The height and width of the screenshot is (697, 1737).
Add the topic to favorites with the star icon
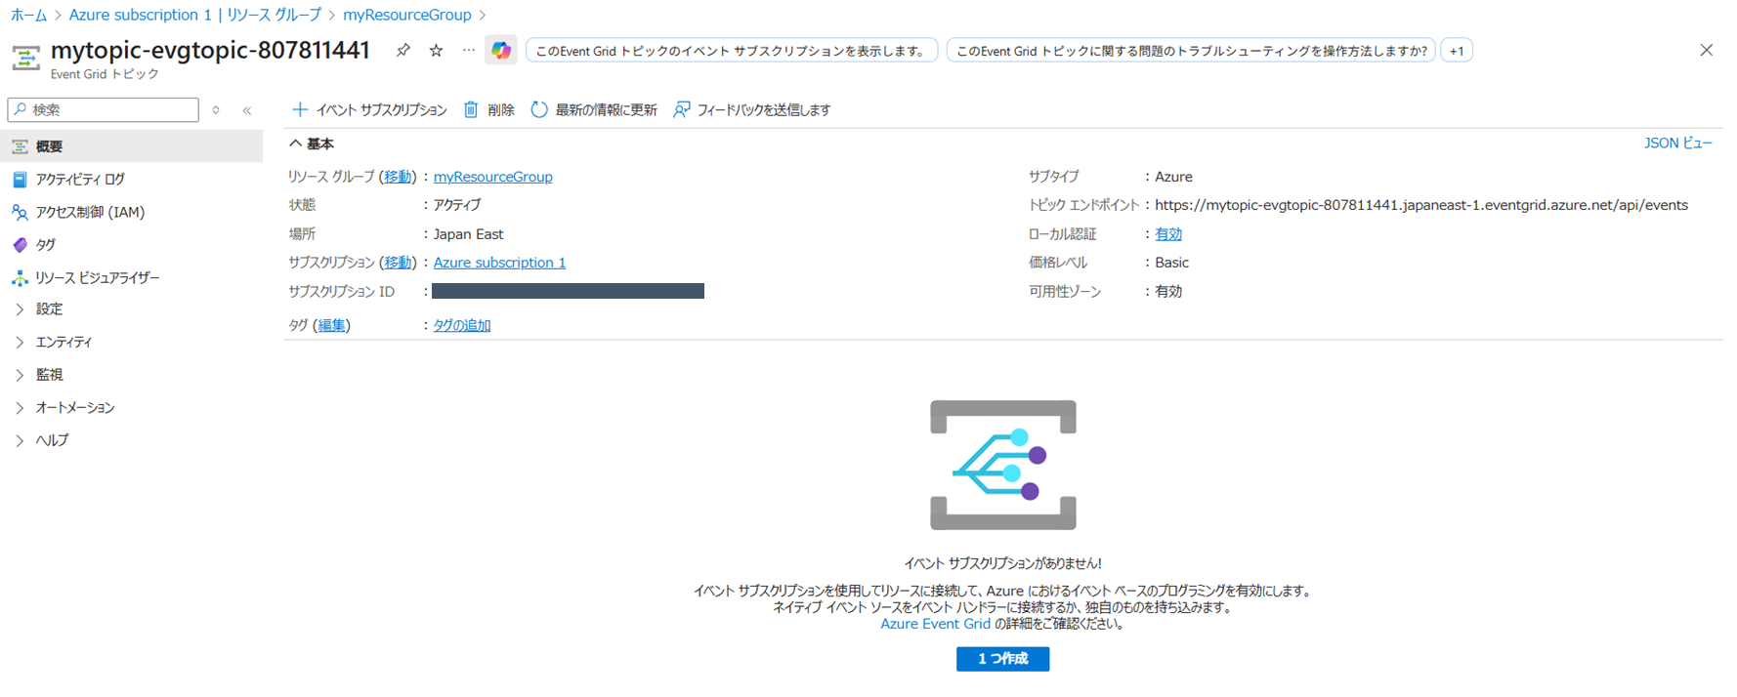(x=436, y=51)
